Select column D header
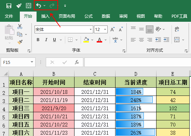Viewport: 191px width, 136px height. [x=136, y=74]
